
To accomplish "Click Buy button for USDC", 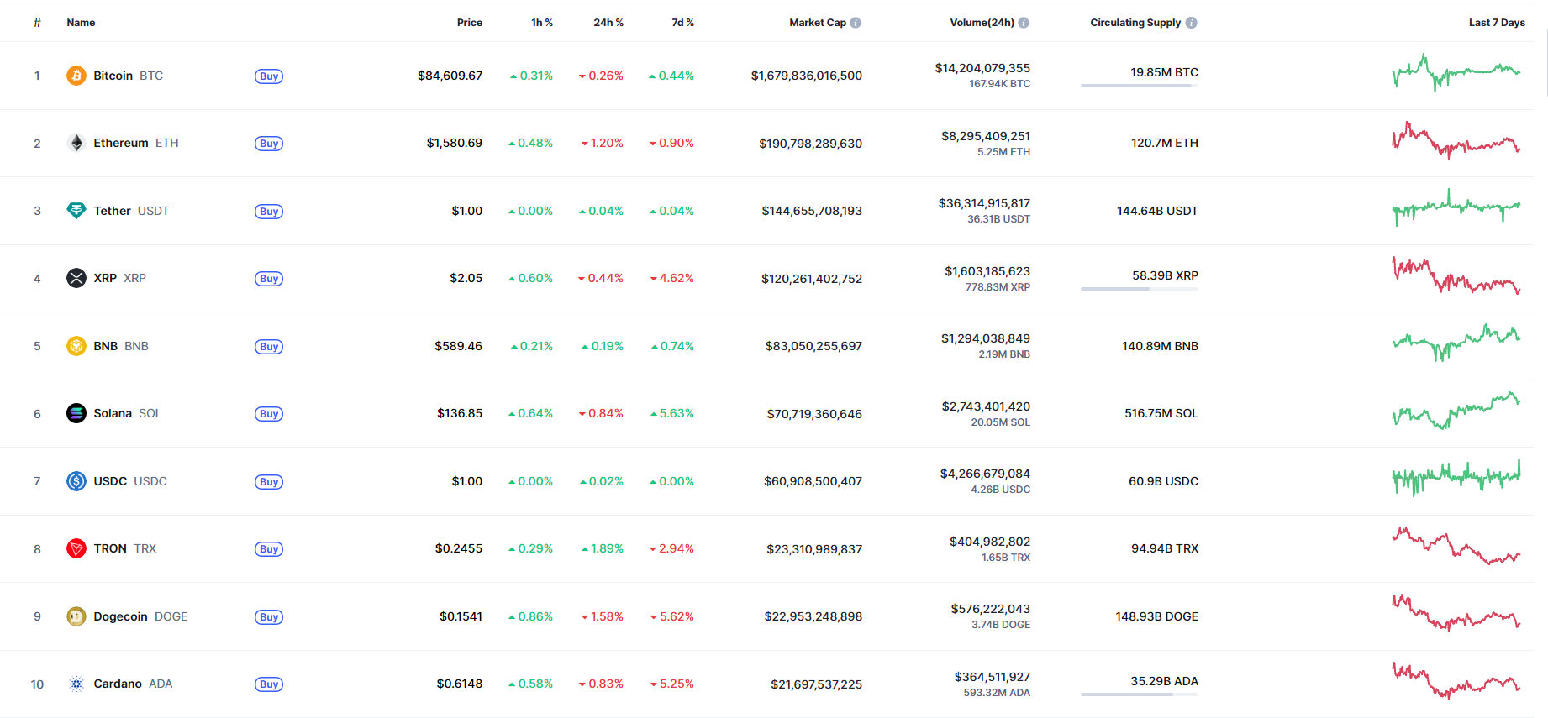I will [x=269, y=482].
